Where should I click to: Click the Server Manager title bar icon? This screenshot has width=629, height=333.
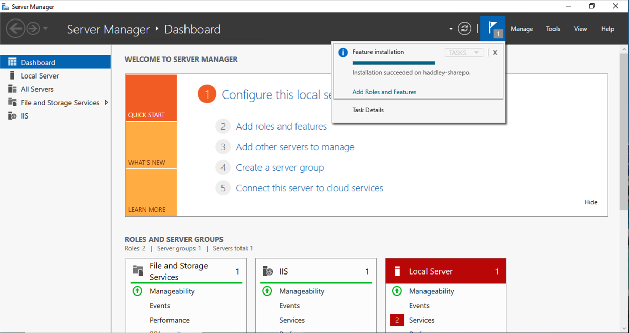click(5, 7)
